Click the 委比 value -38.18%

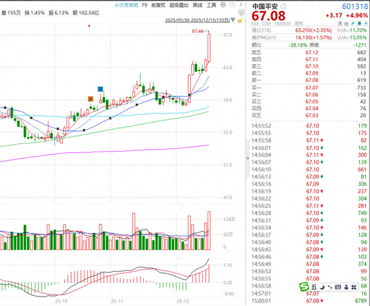(298, 45)
